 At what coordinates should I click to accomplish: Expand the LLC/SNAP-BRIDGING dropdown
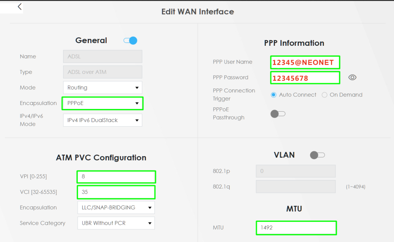(x=116, y=207)
